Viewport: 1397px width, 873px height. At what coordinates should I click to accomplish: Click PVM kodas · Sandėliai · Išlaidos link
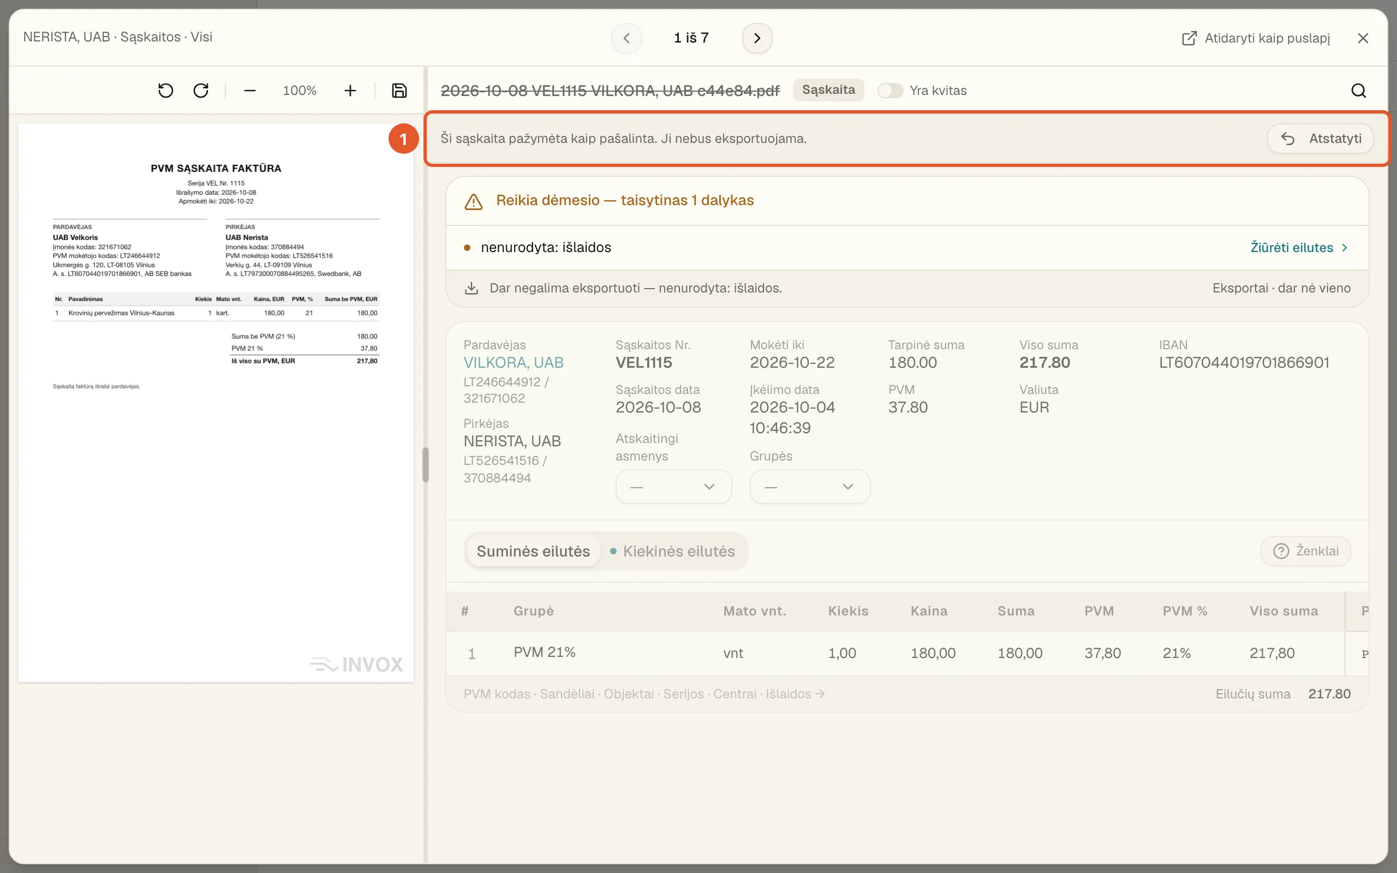644,694
